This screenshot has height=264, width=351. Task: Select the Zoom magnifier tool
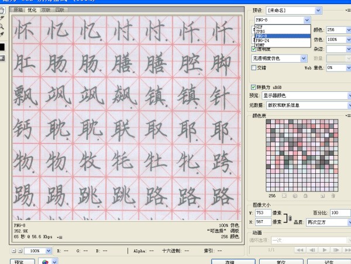[x=2, y=27]
